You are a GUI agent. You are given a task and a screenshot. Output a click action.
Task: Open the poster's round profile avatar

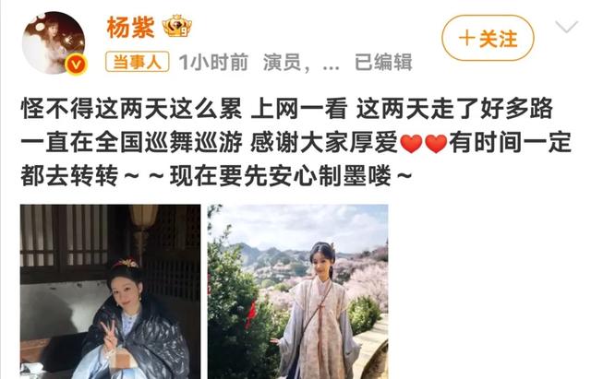(x=54, y=43)
